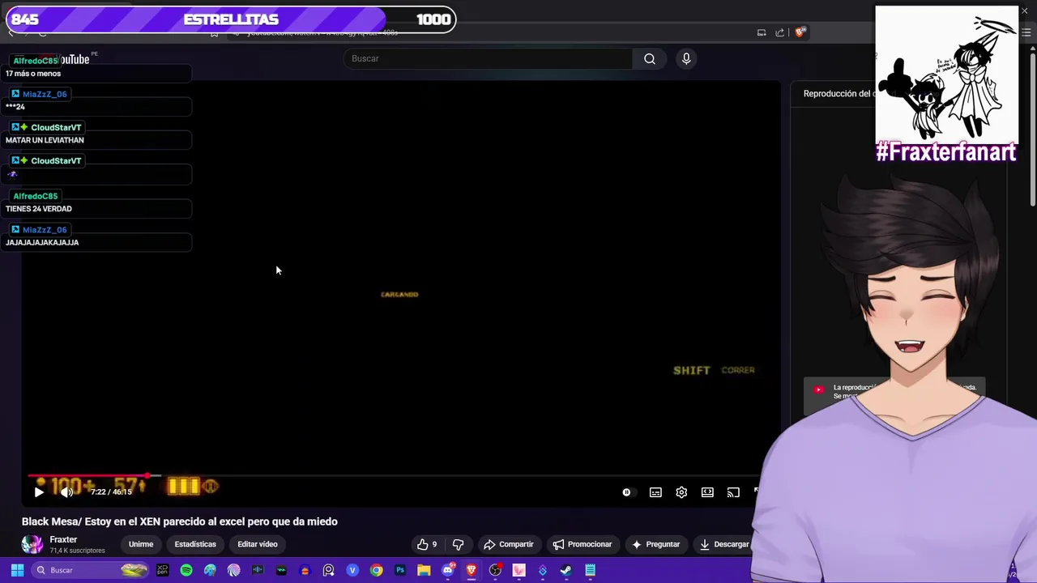Open Estadísticas for this video
Screen dimensions: 1037x583
pos(195,544)
